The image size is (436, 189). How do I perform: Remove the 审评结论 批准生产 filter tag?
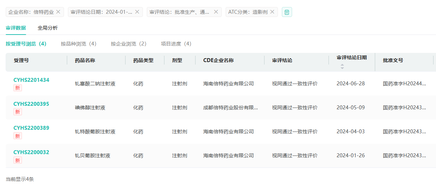point(216,12)
